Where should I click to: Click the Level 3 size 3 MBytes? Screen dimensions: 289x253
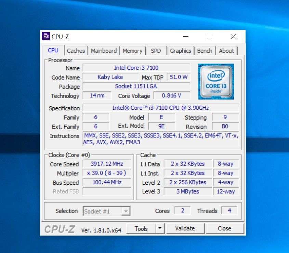[x=188, y=191]
